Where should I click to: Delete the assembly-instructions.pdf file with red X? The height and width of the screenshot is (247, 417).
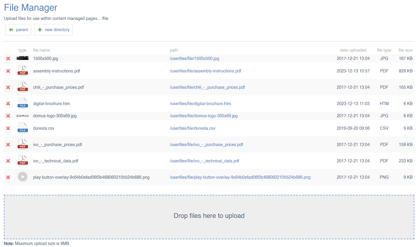[x=8, y=71]
